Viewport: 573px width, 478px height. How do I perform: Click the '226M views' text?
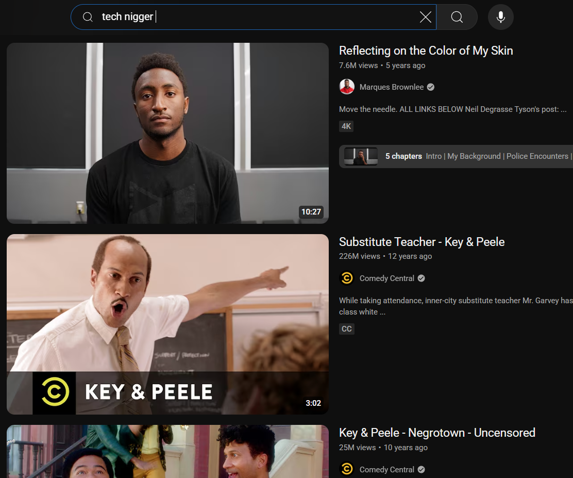[359, 256]
